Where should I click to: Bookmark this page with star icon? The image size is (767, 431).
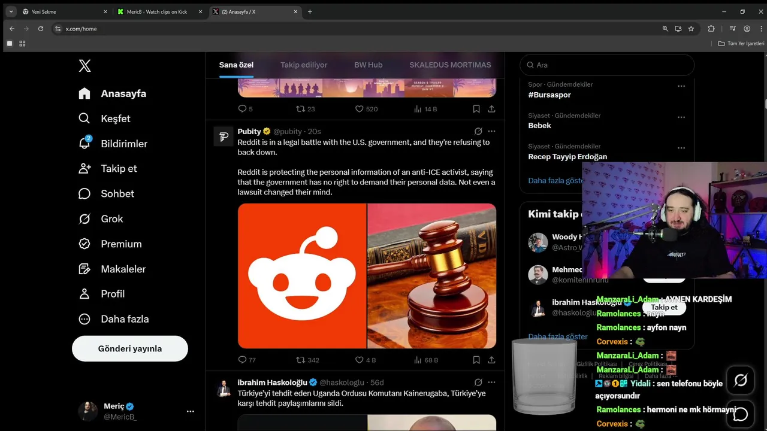coord(691,29)
